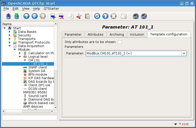Viewport: 196px width, 128px height.
Task: Click the Cut scissors toolbar icon
Action: [79, 16]
